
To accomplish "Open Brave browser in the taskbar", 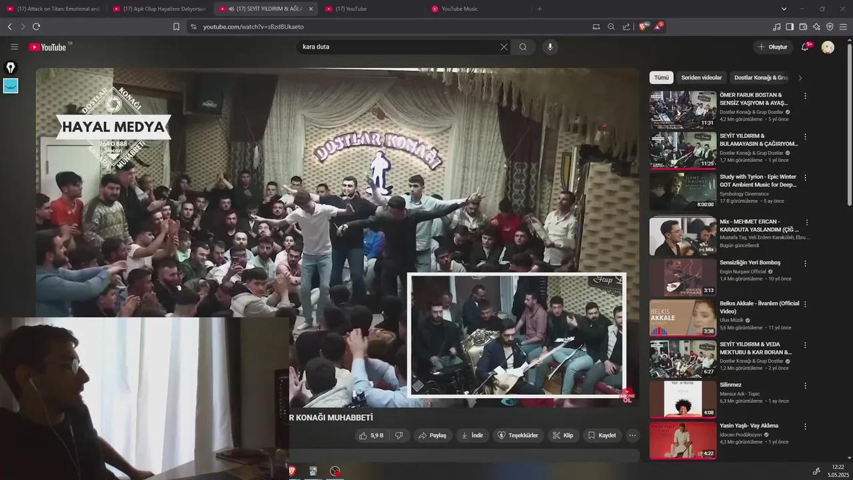I will point(293,471).
